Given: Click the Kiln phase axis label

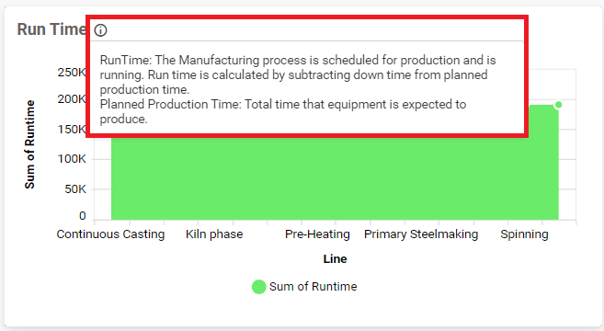Looking at the screenshot, I should click(214, 234).
